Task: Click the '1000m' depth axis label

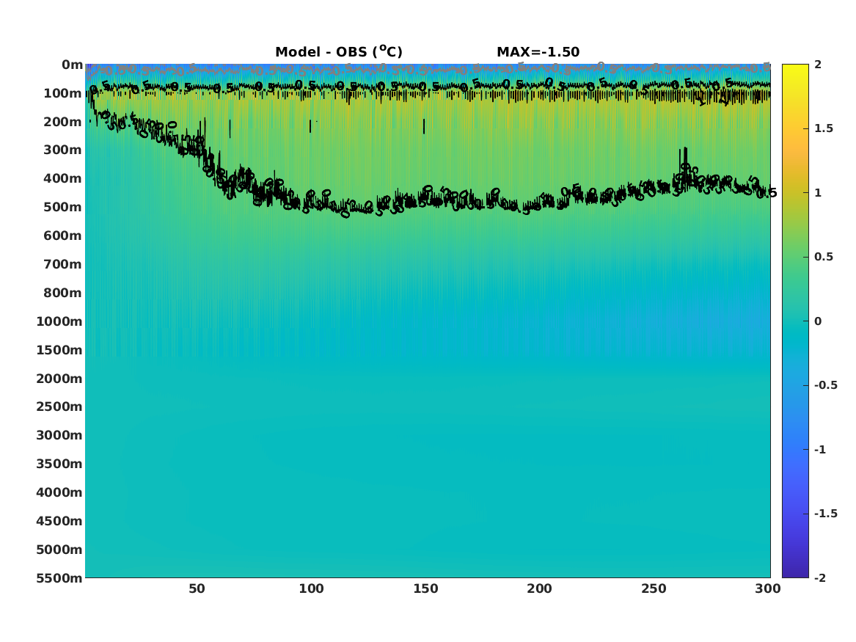Action: (x=59, y=321)
